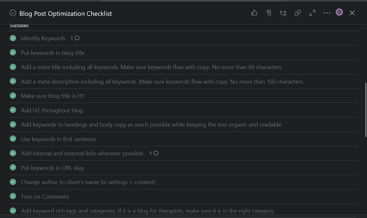Image resolution: width=367 pixels, height=218 pixels.
Task: Toggle main task completion checkmark in header
Action: [x=13, y=13]
